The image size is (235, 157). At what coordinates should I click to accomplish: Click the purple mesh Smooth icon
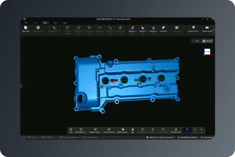click(x=143, y=27)
